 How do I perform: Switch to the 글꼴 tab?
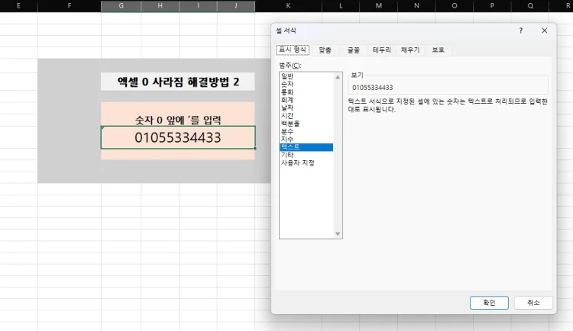(x=353, y=50)
